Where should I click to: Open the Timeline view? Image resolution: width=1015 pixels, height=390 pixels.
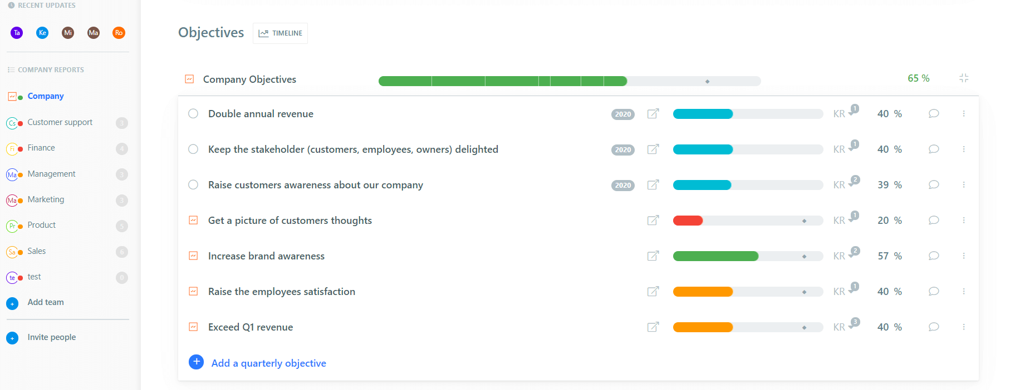click(x=280, y=33)
